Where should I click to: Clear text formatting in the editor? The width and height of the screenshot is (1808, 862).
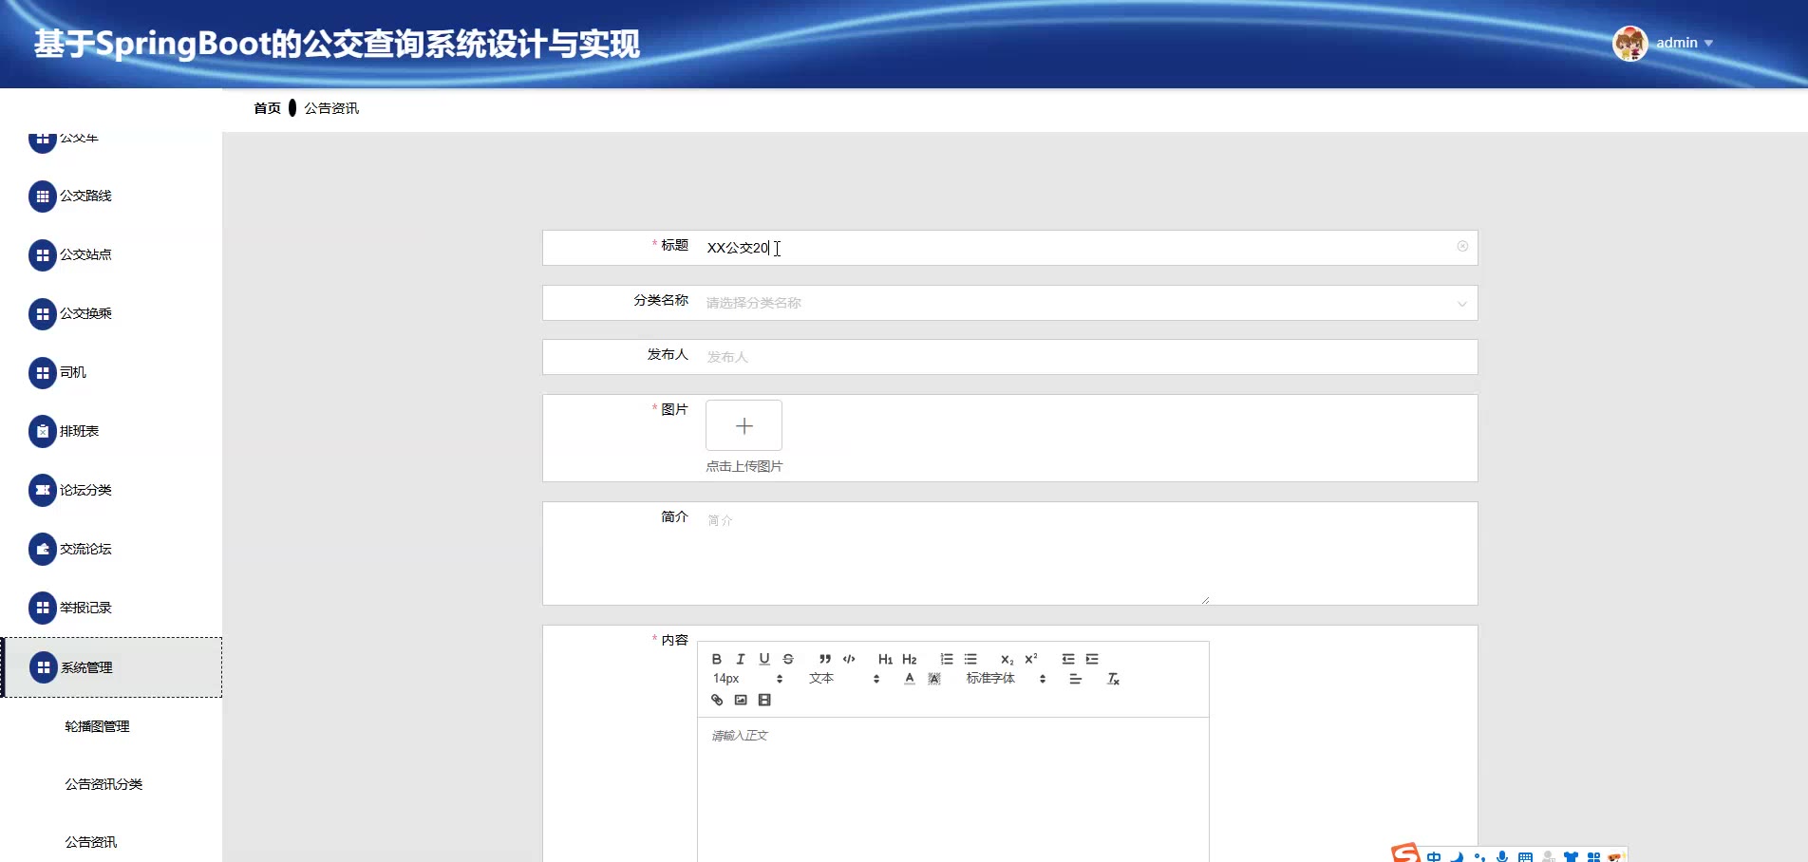[1114, 679]
